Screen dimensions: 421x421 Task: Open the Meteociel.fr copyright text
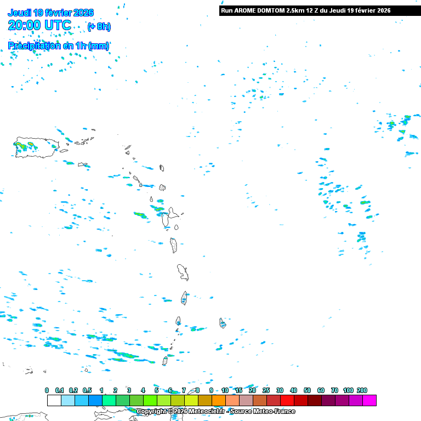(215, 411)
